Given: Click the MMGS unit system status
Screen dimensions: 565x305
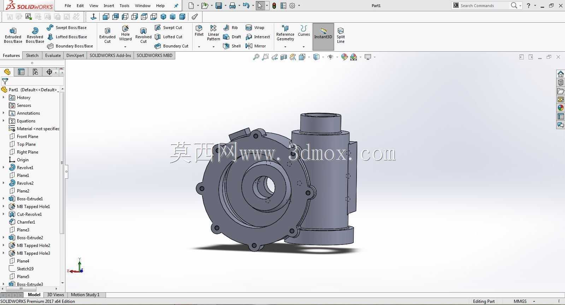Looking at the screenshot, I should click(520, 301).
